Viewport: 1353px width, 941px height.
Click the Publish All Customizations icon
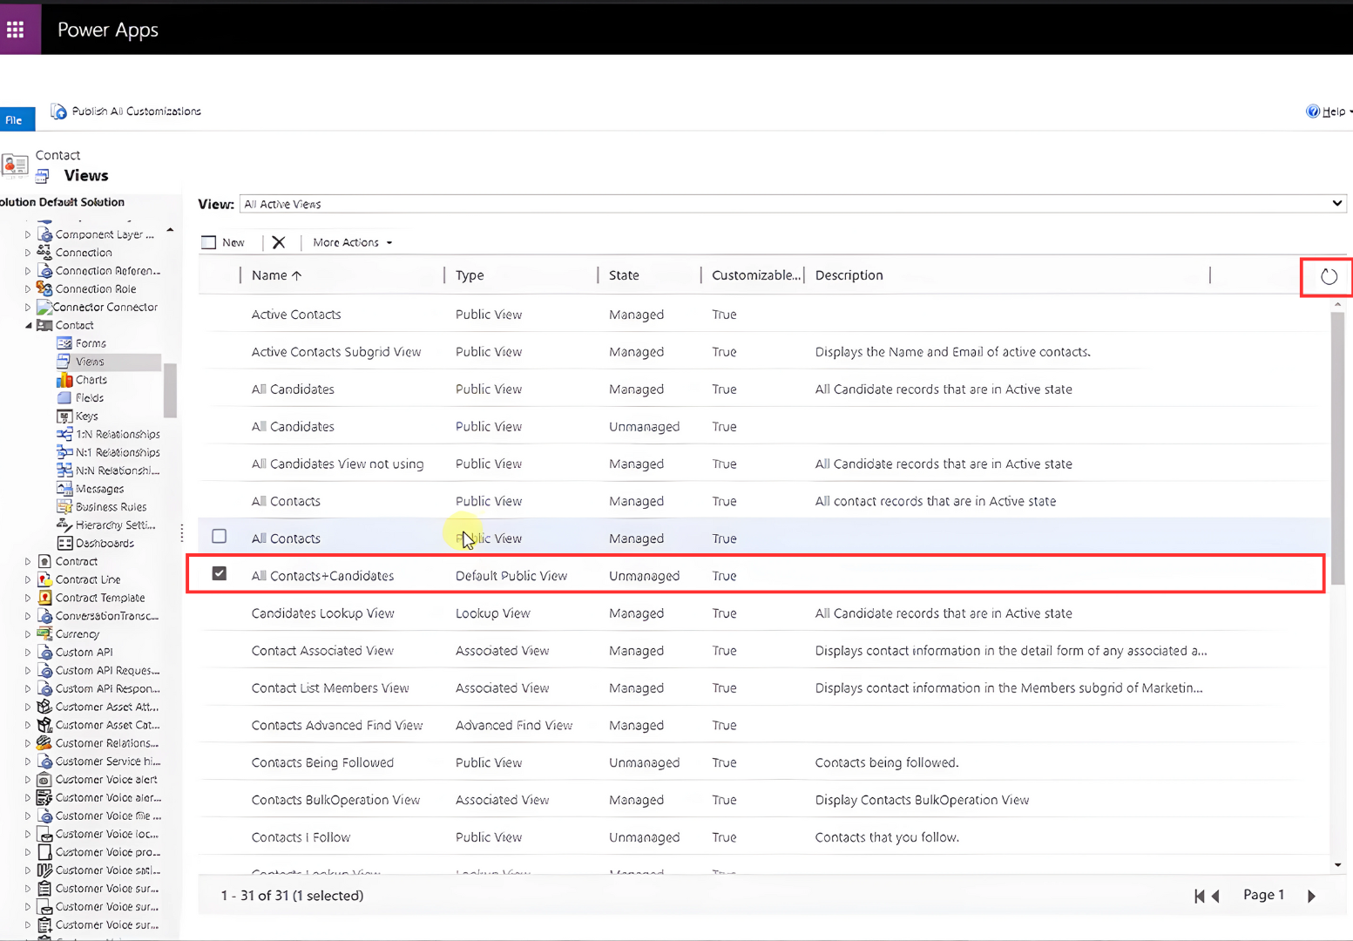click(58, 112)
